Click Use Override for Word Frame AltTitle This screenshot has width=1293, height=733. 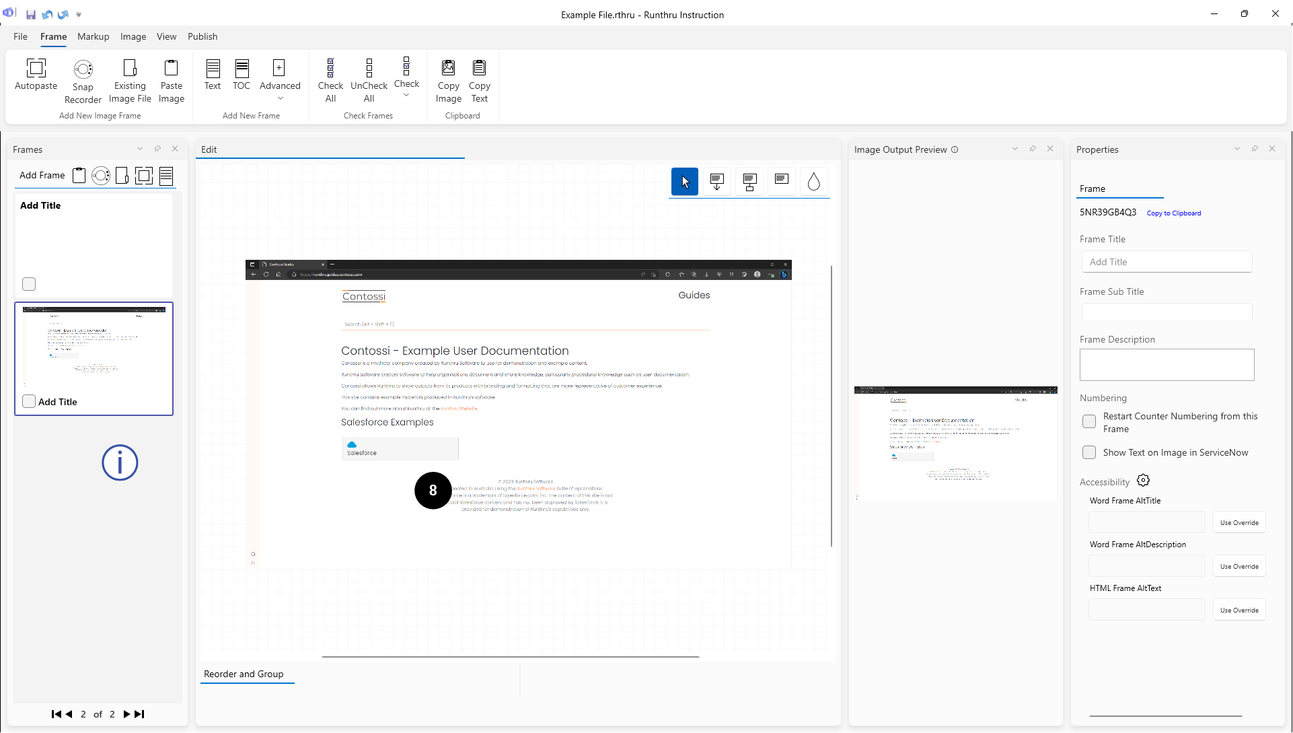click(1239, 522)
